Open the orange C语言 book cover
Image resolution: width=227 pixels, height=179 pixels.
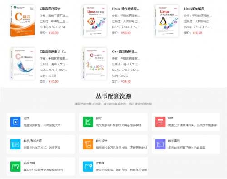[22, 20]
